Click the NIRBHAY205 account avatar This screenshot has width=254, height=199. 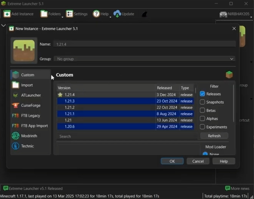pyautogui.click(x=223, y=14)
